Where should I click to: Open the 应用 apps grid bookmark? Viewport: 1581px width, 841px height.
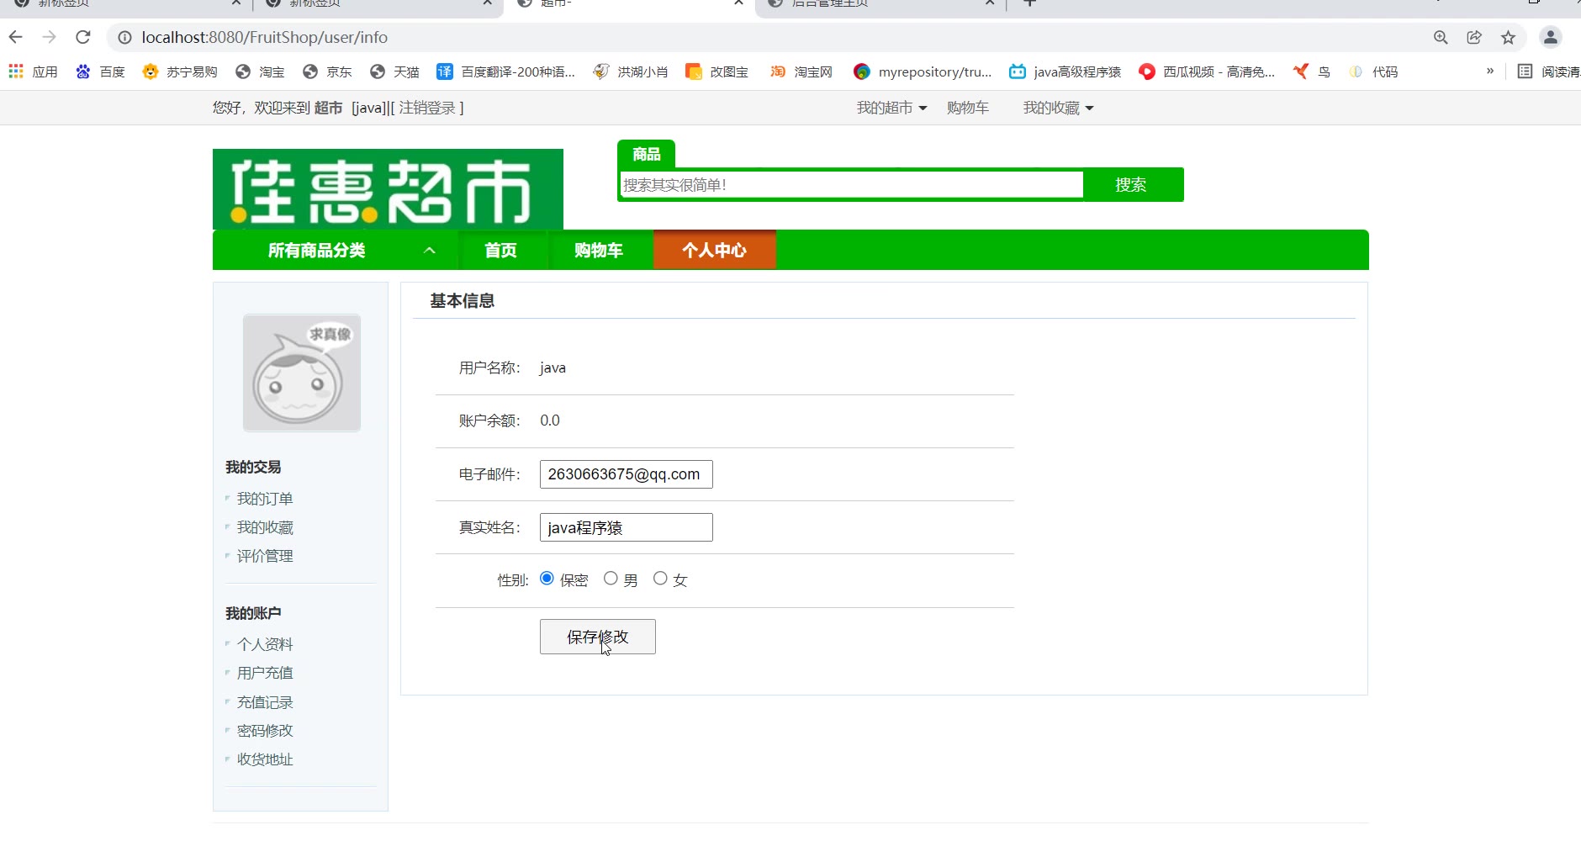coord(33,71)
